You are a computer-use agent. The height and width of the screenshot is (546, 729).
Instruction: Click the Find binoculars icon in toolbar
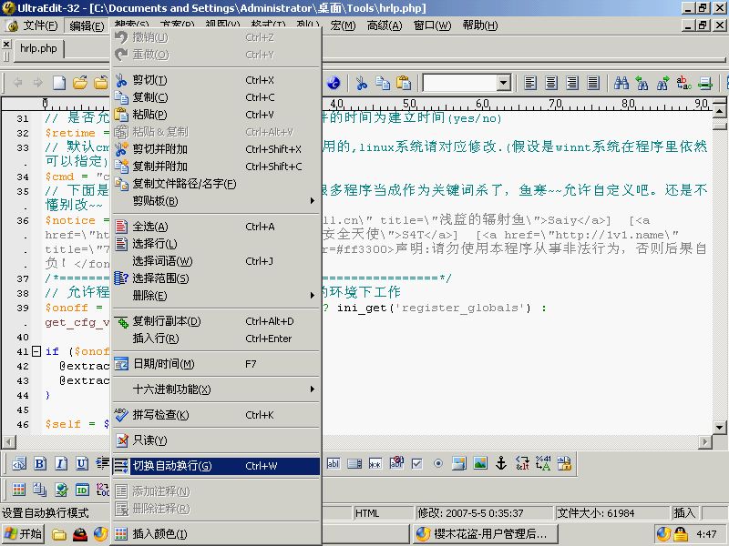pyautogui.click(x=622, y=83)
